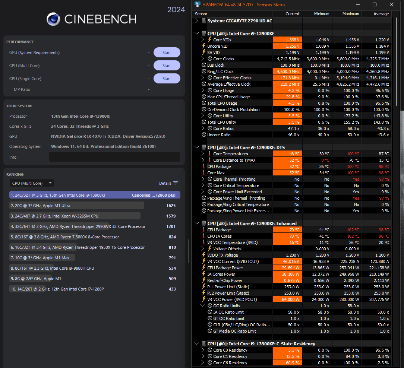Click the clock icon beside Total CPU Usage

point(204,103)
